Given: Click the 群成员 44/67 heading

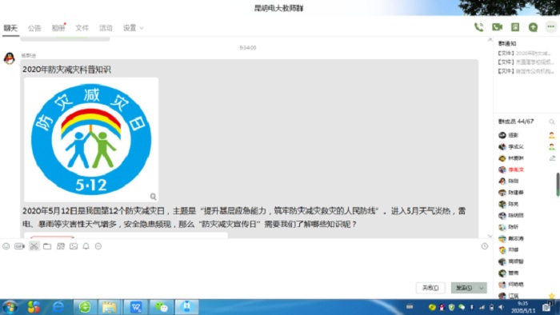Looking at the screenshot, I should pyautogui.click(x=516, y=122).
